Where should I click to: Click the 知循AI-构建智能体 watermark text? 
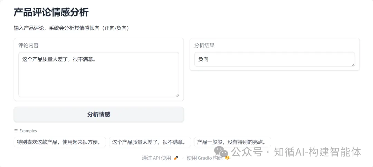click(x=317, y=152)
